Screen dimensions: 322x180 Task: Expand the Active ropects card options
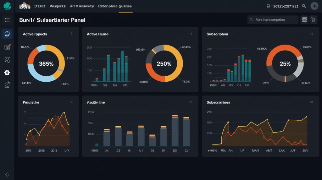point(71,34)
